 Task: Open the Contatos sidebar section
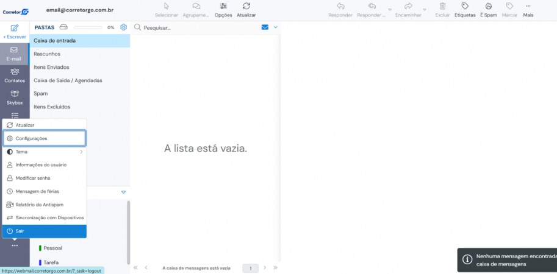(x=15, y=76)
